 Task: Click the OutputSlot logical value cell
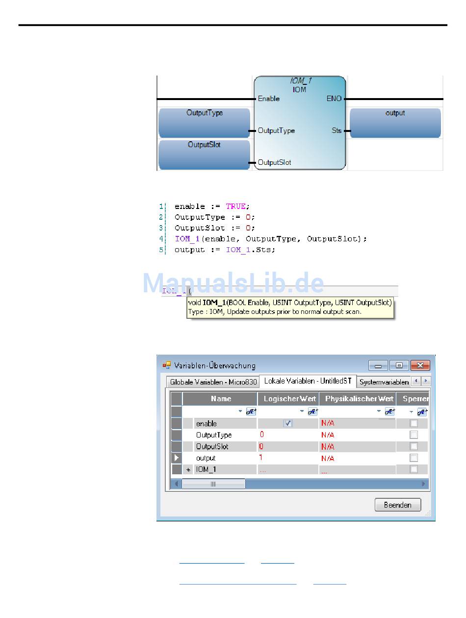pos(288,447)
